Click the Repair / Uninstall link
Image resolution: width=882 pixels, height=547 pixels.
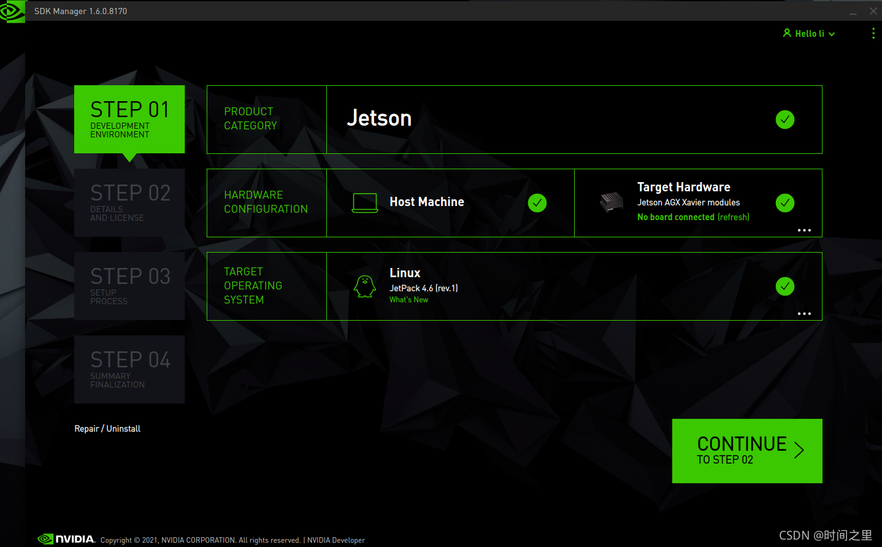(107, 429)
